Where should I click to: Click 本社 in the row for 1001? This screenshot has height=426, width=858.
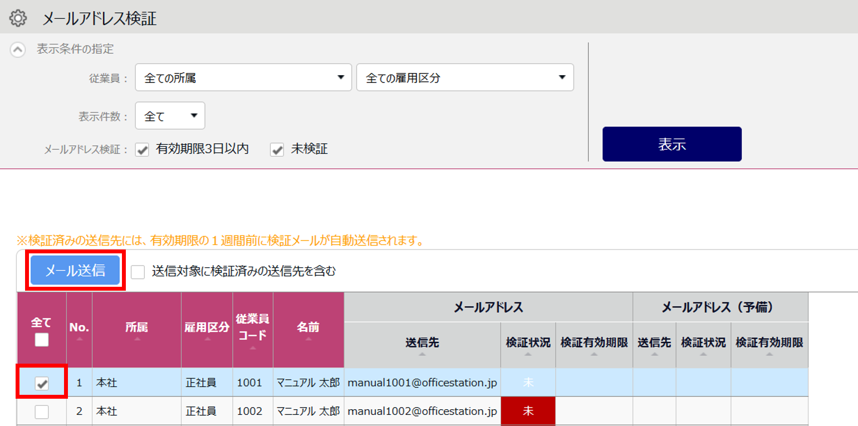pos(106,383)
